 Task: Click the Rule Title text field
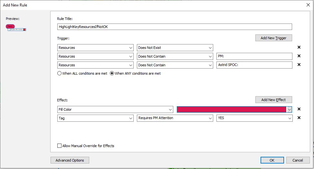click(x=175, y=27)
